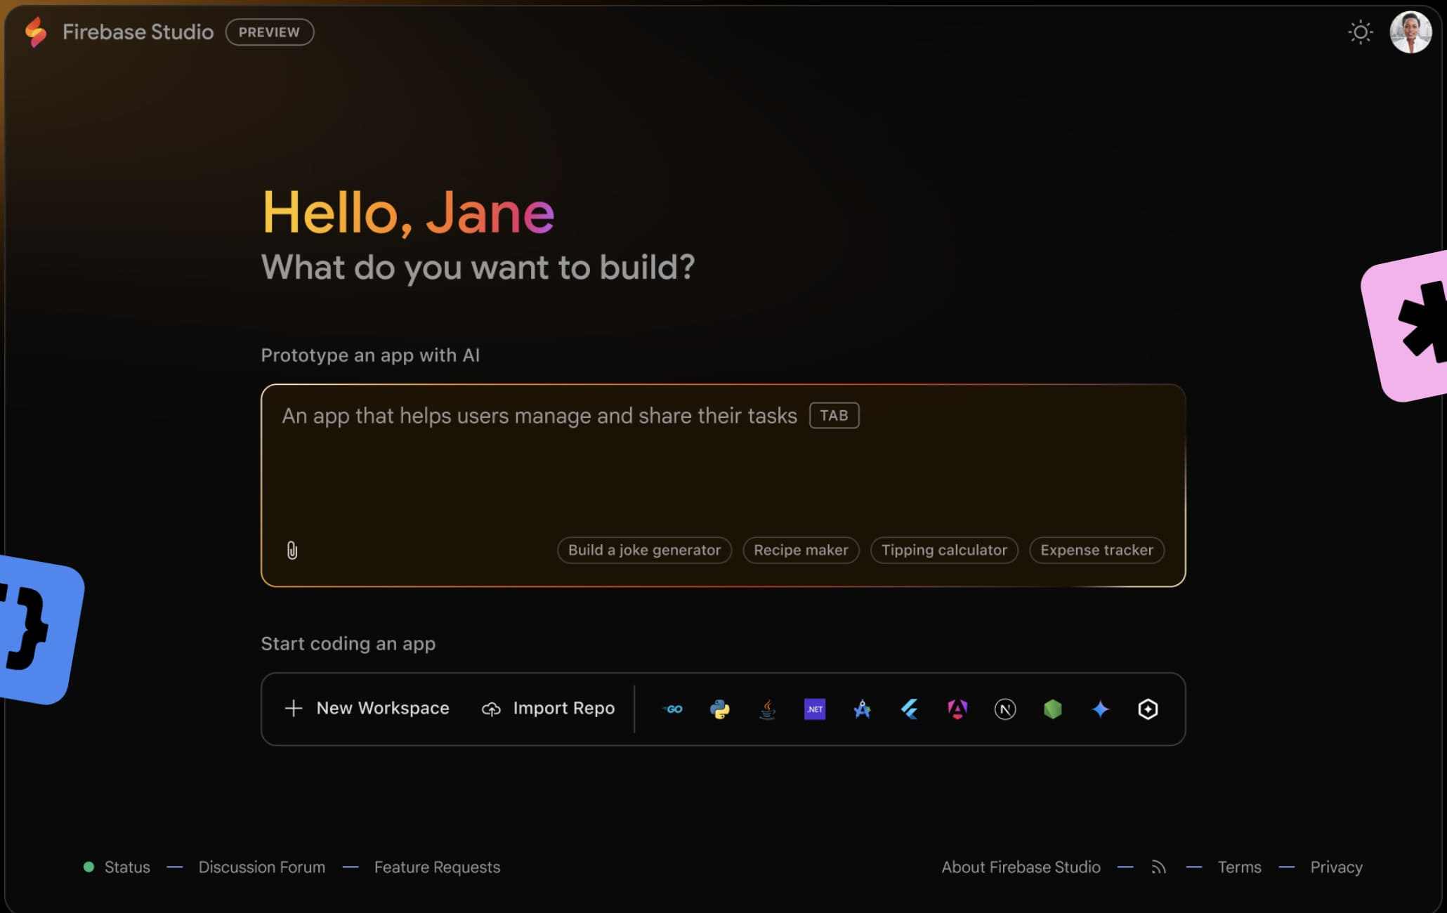
Task: Click the Next.js template icon
Action: (x=1005, y=709)
